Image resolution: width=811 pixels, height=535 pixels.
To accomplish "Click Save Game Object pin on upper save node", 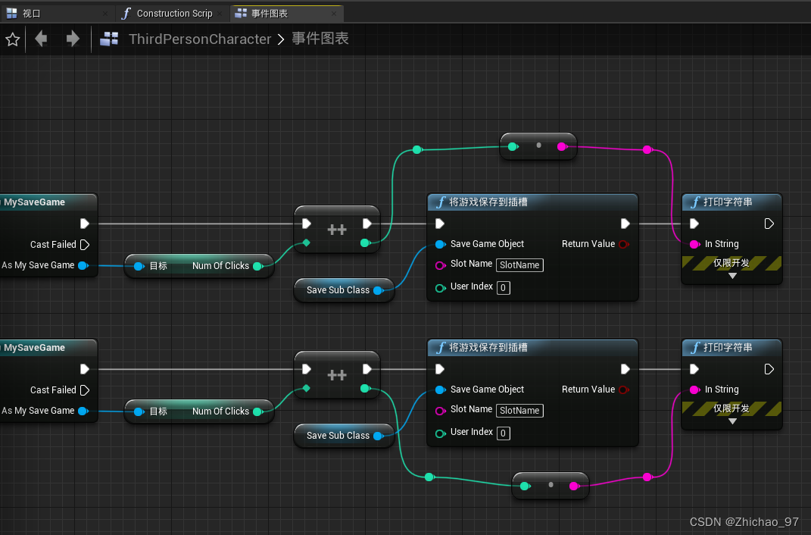I will [x=440, y=244].
